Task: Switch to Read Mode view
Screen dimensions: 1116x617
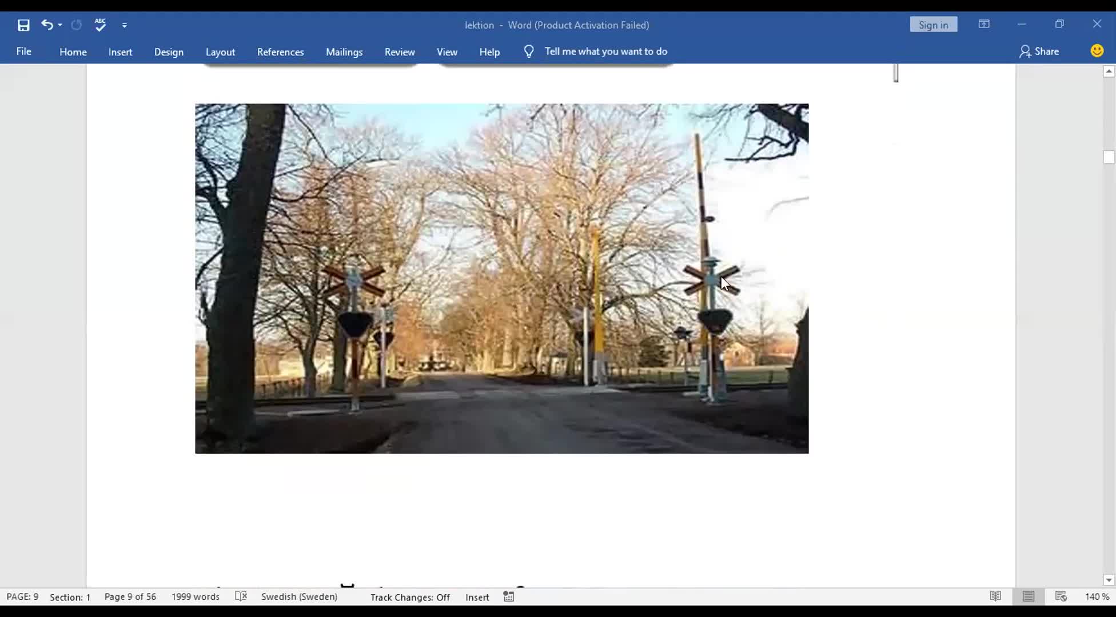Action: (x=995, y=596)
